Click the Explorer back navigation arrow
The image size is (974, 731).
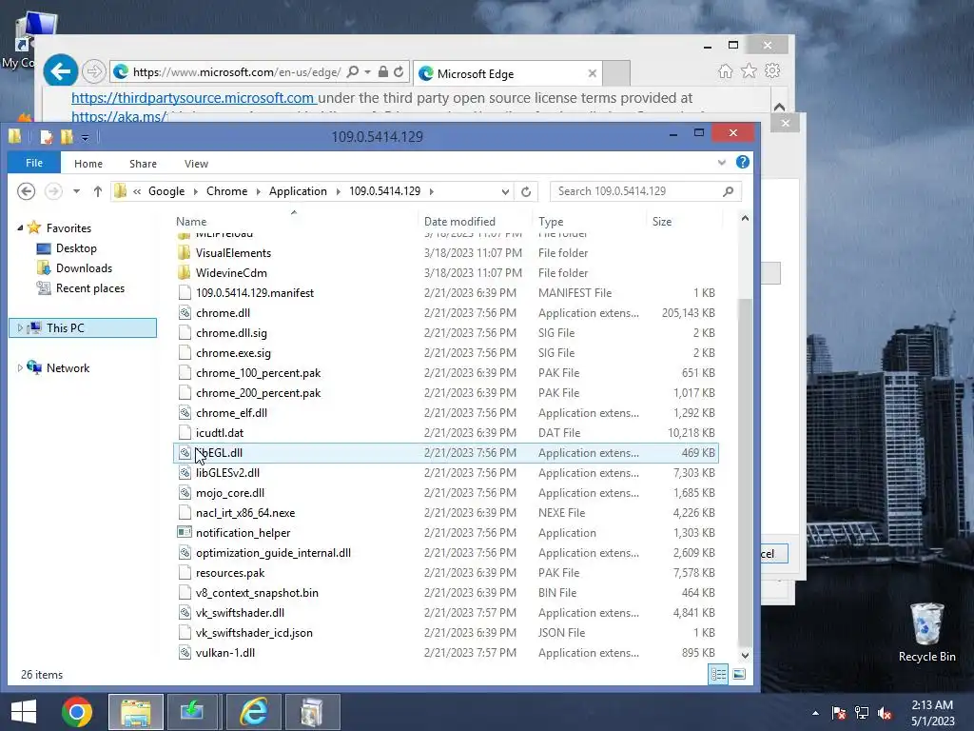[26, 191]
